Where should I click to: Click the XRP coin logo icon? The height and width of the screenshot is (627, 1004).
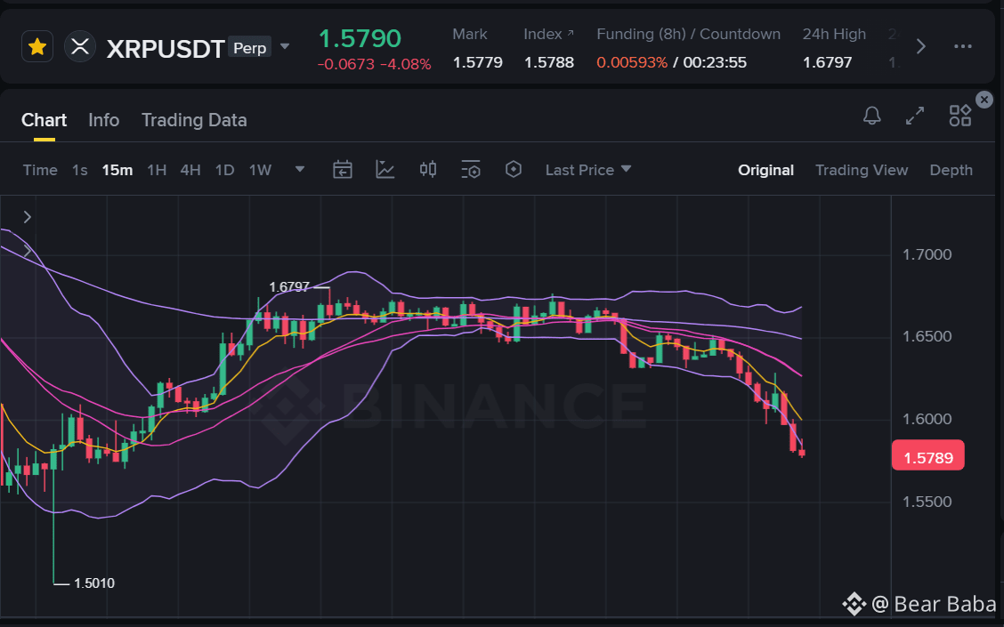coord(80,47)
